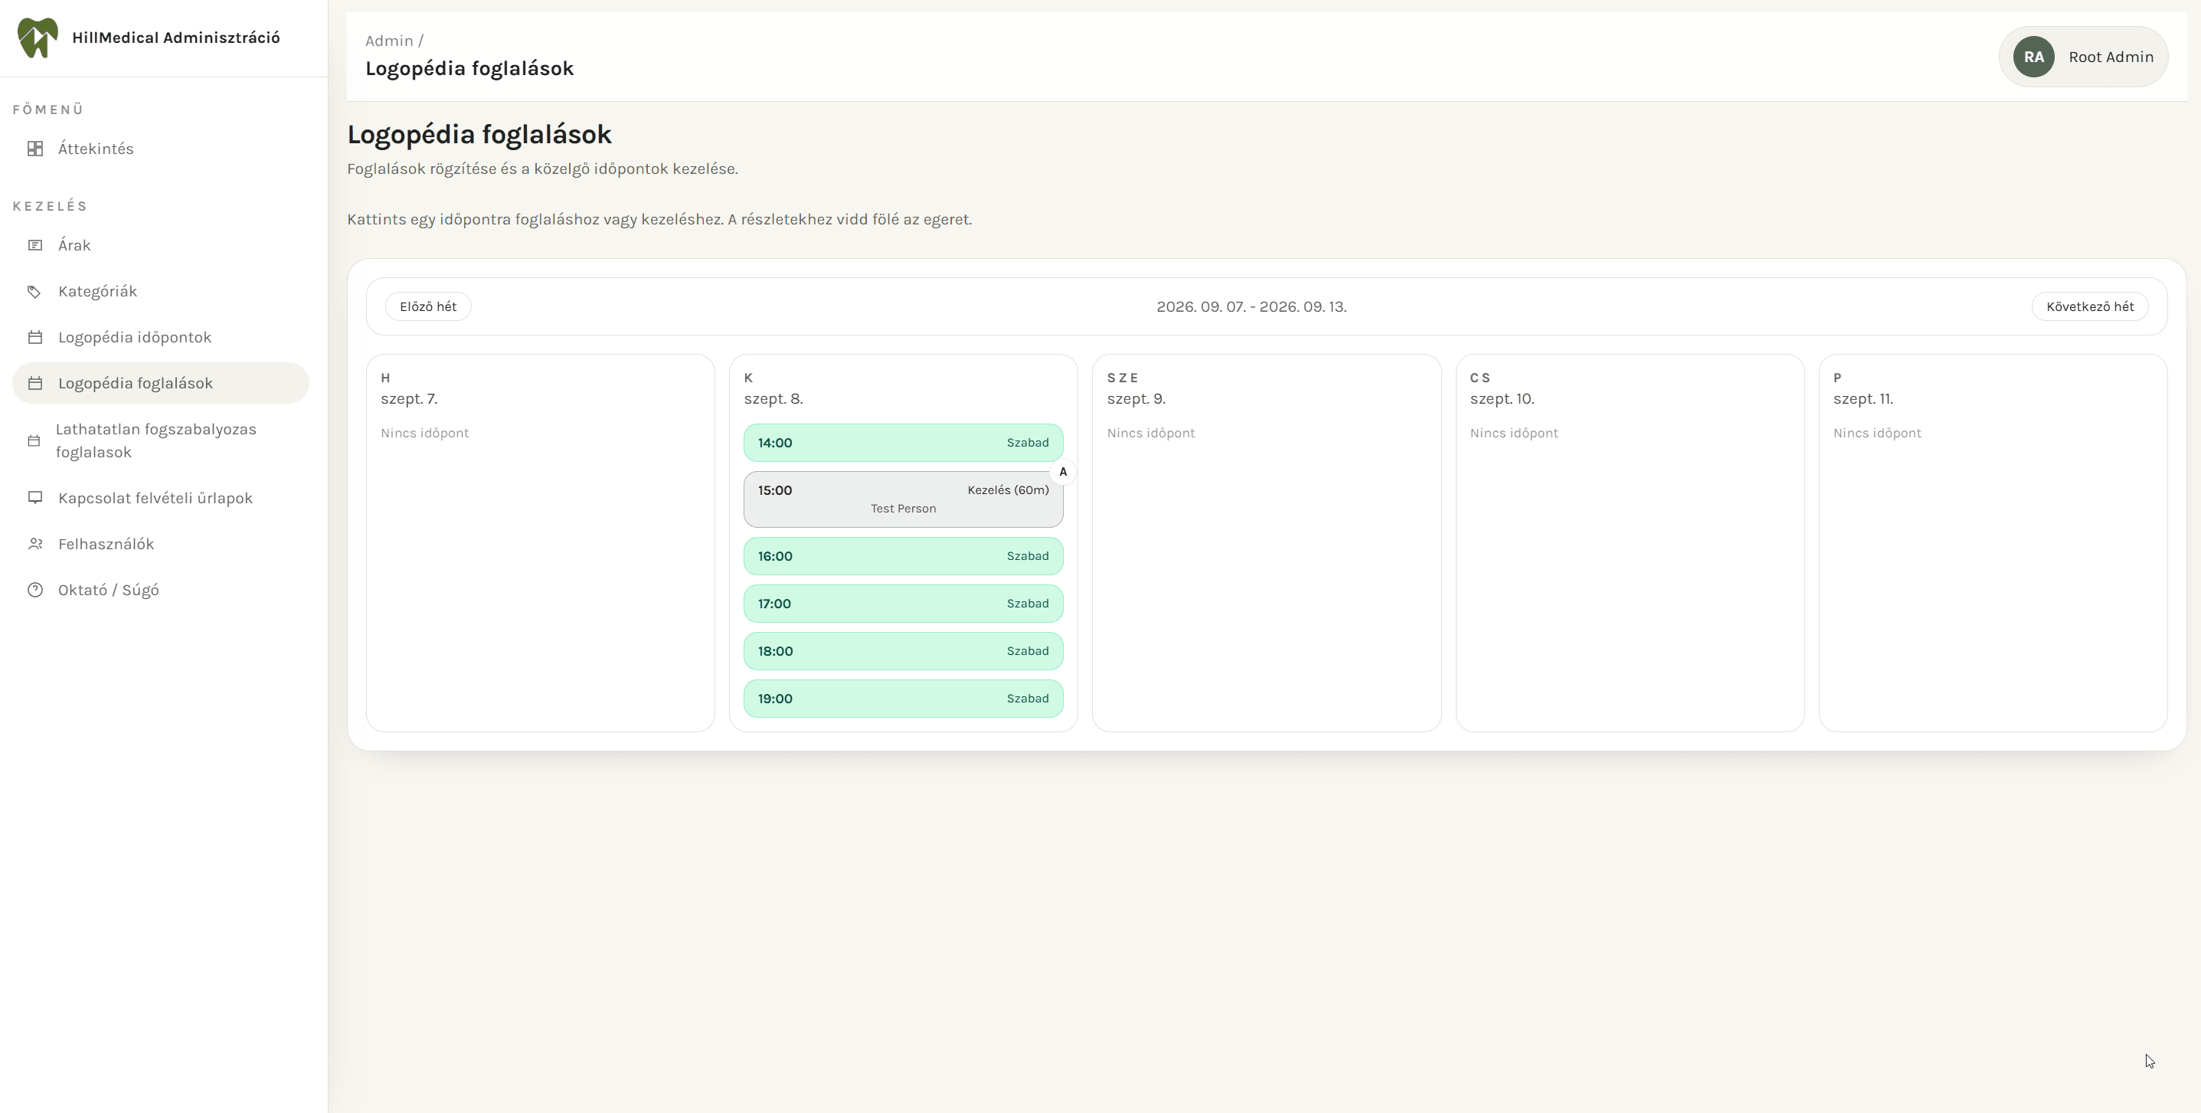This screenshot has width=2201, height=1113.
Task: Click the Oktató / Súgó help icon
Action: point(35,591)
